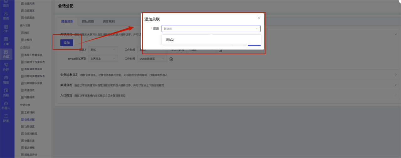
Task: Open 技能组满意度报表 report
Action: coord(33,76)
